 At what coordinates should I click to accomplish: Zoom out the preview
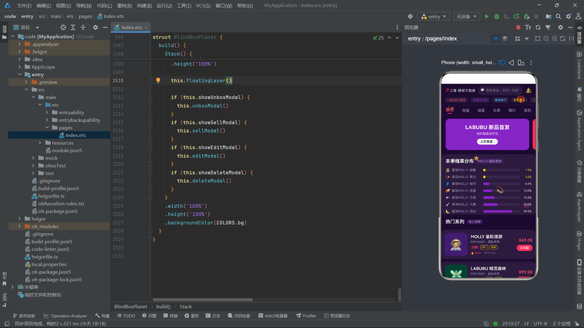[x=546, y=39]
